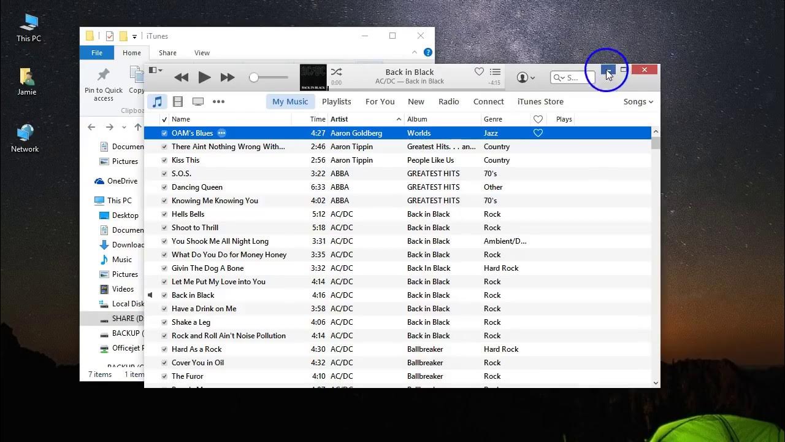785x442 pixels.
Task: Uncheck the OAM's Blues checkbox
Action: tap(164, 133)
